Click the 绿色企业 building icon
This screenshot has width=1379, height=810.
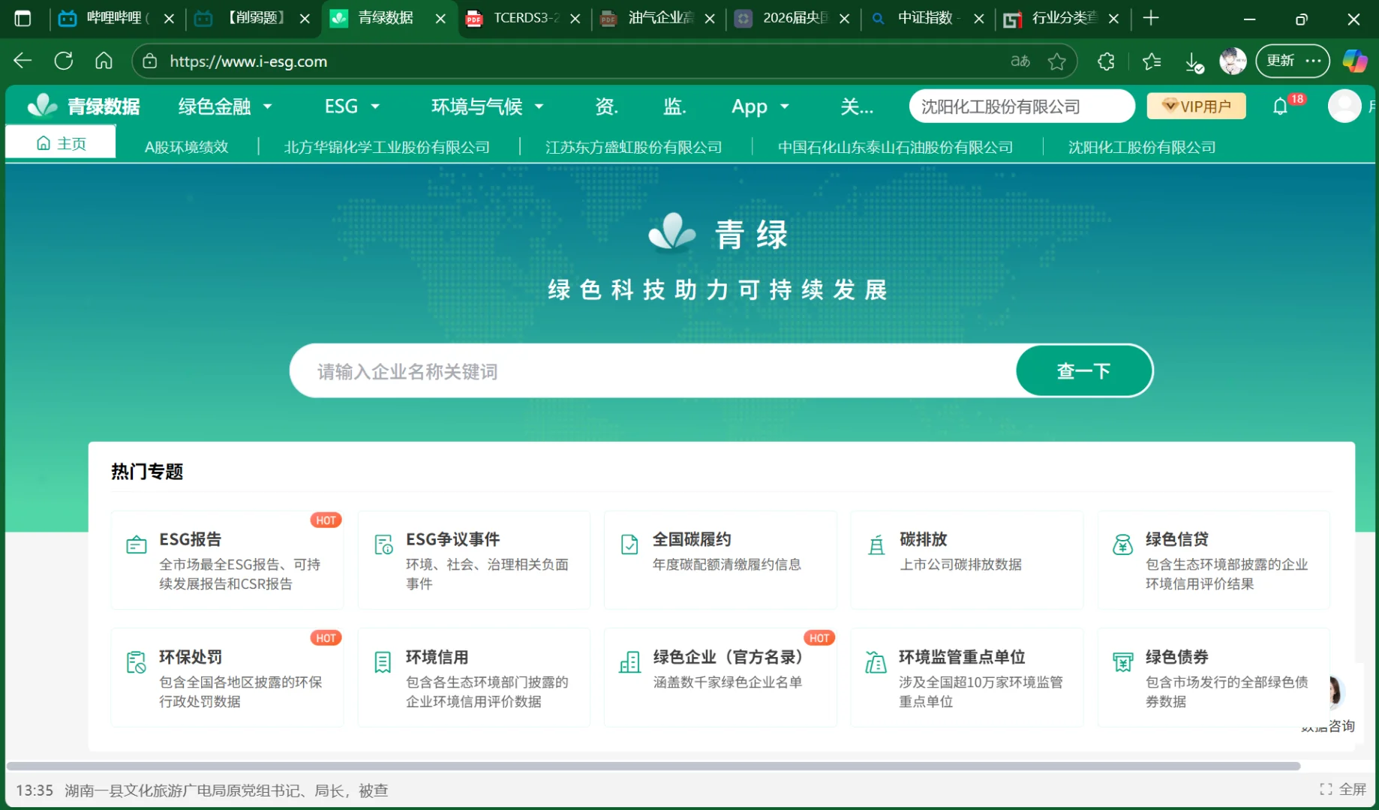coord(629,662)
